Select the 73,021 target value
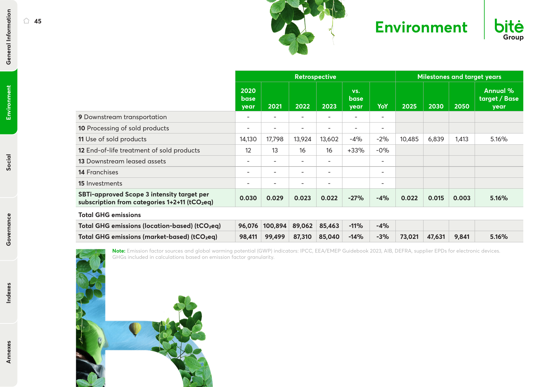This screenshot has height=387, width=547. point(409,237)
